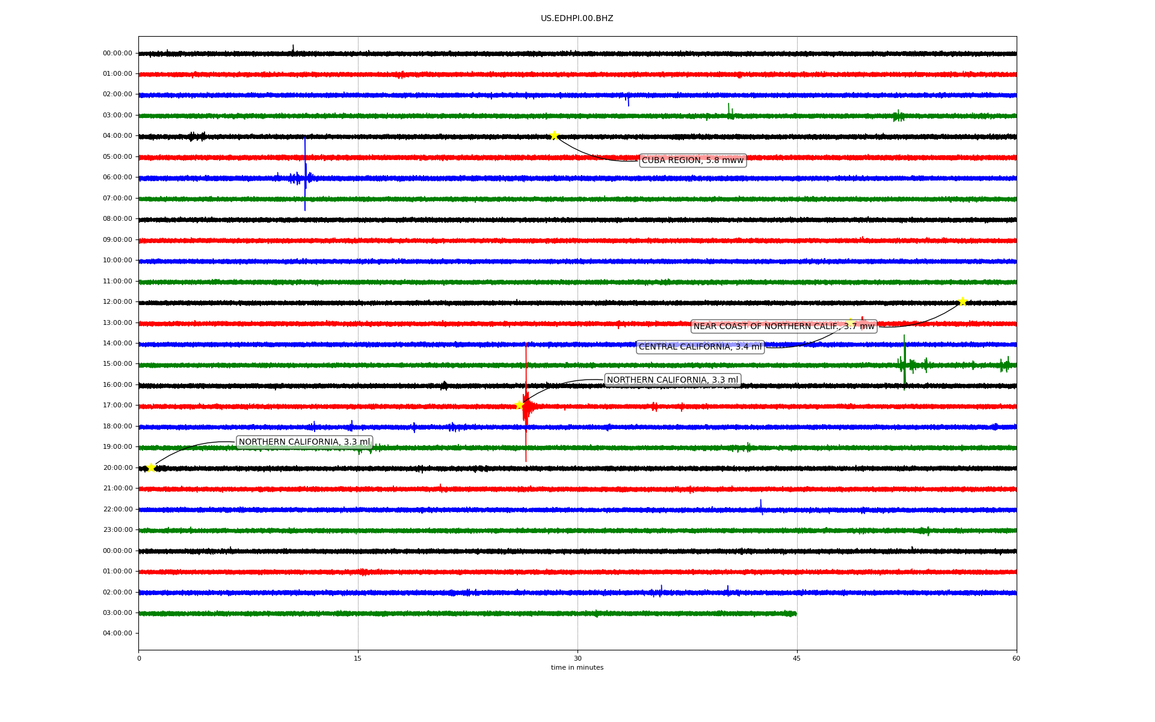Screen dimensions: 1155x722
Task: Click the CUBA REGION, 5.8 mww label
Action: click(692, 160)
